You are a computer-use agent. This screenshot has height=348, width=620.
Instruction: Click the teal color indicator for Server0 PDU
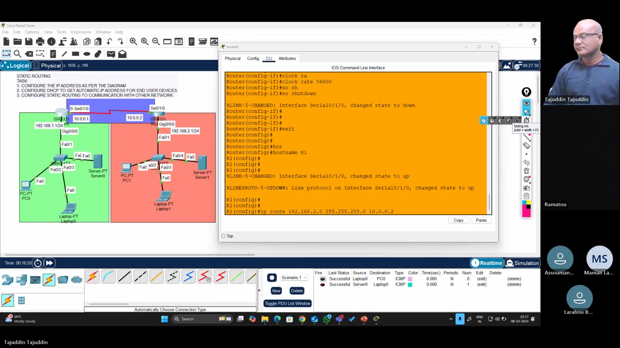click(x=410, y=285)
